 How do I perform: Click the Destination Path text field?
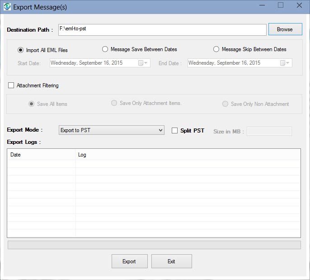point(162,29)
